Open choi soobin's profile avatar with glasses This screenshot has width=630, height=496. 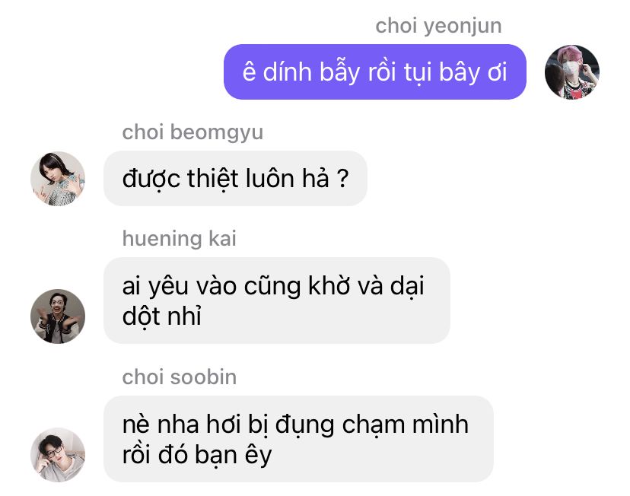(58, 455)
